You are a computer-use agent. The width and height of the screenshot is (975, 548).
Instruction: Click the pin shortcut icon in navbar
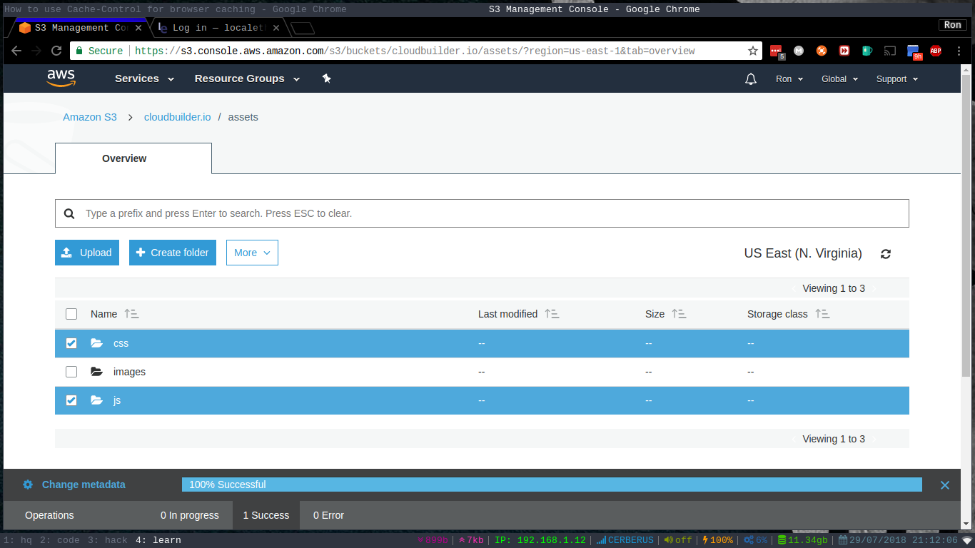tap(326, 78)
